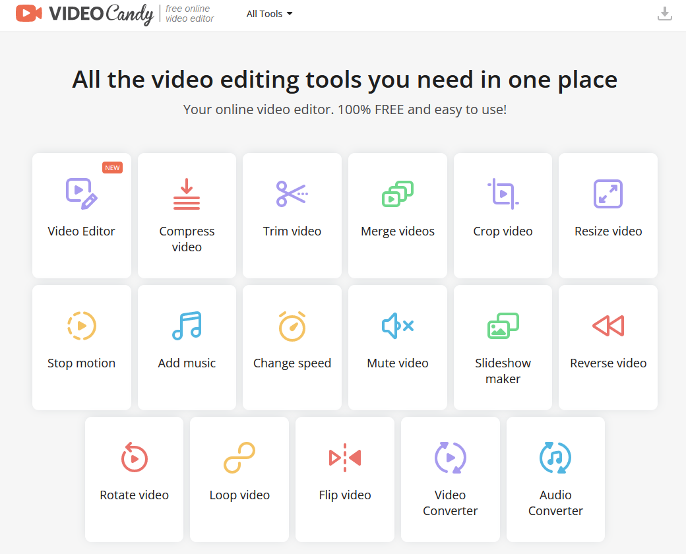Open the Merge videos icon

tap(398, 194)
